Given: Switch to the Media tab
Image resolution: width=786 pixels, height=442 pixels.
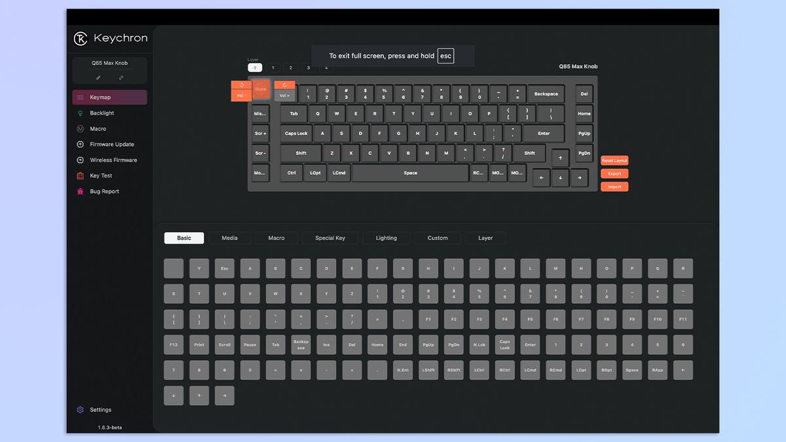Looking at the screenshot, I should (229, 238).
